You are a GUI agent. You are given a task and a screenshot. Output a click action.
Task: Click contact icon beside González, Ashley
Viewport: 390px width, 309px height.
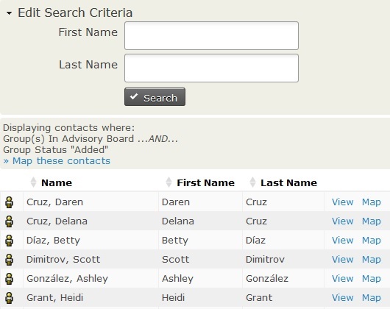pos(10,279)
